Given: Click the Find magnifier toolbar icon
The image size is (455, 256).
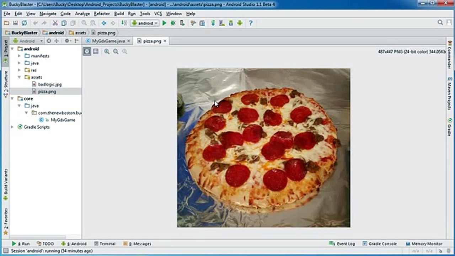Looking at the screenshot, I should coord(84,23).
